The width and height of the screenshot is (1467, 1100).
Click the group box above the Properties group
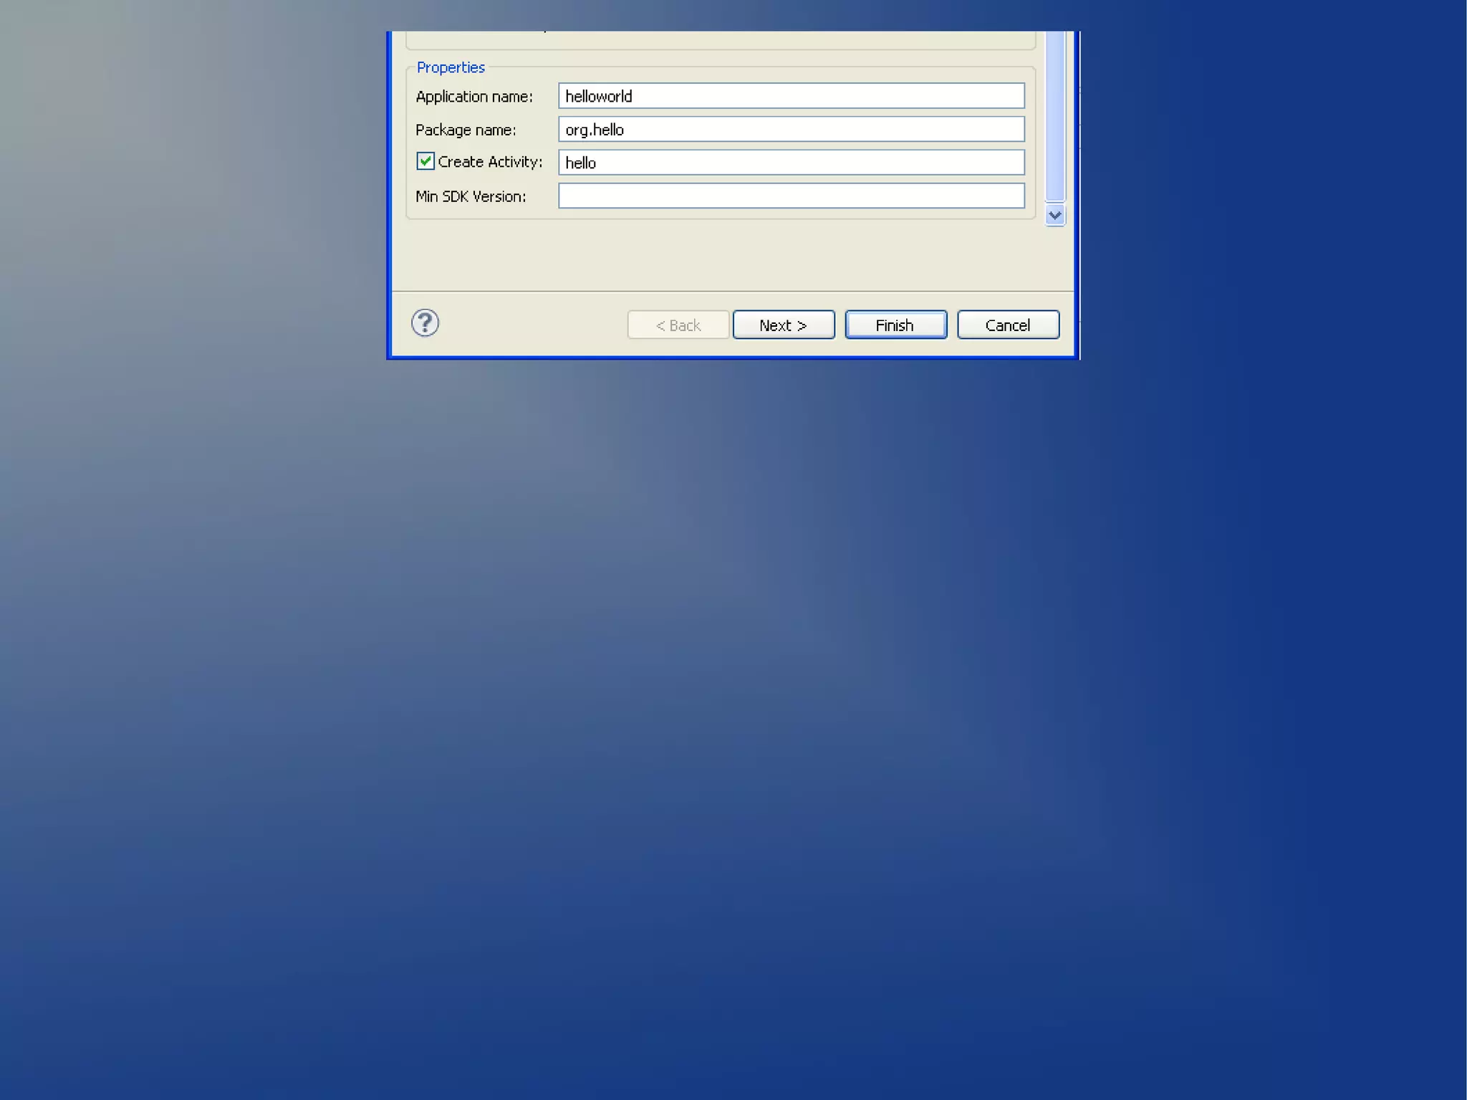click(716, 40)
